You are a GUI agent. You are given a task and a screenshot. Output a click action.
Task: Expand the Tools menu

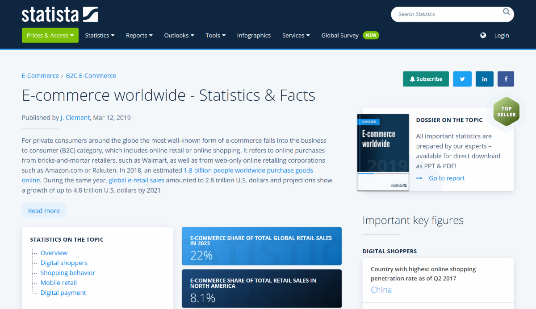coord(215,36)
